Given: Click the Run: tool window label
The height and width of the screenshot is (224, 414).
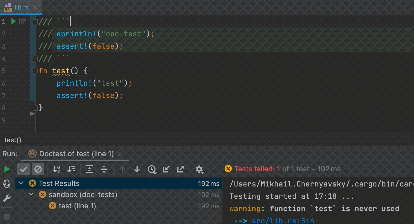Looking at the screenshot, I should click(10, 154).
